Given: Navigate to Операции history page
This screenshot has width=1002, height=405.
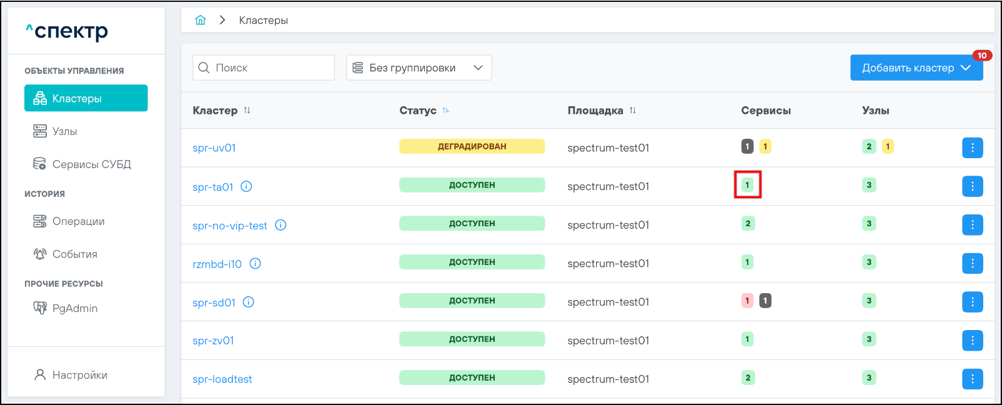Looking at the screenshot, I should coord(78,221).
